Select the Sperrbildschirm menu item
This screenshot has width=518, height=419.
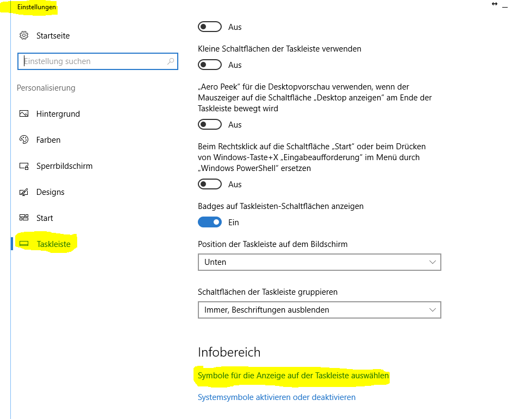65,166
